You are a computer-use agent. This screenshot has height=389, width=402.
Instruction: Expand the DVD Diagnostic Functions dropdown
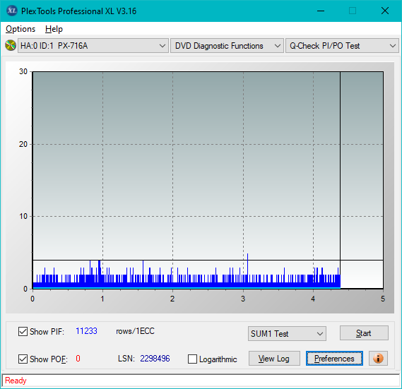click(227, 46)
